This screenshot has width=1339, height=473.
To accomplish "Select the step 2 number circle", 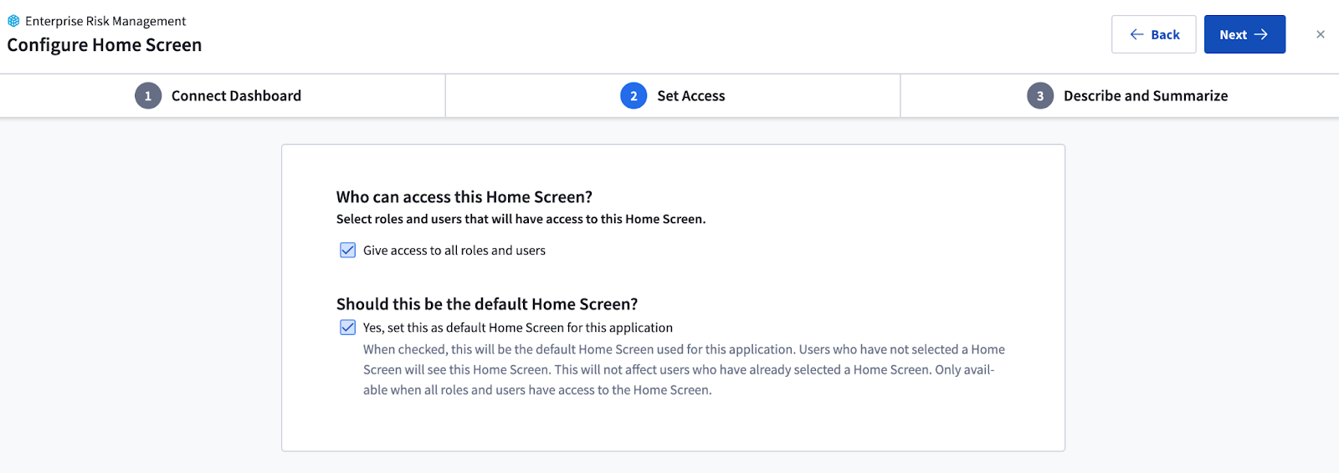I will pos(634,96).
